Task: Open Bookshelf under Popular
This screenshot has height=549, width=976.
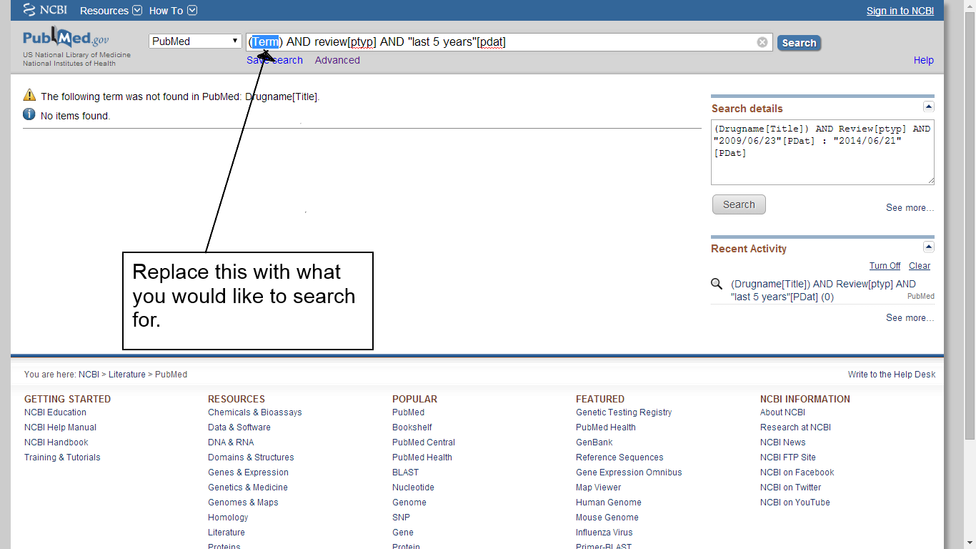Action: 412,427
